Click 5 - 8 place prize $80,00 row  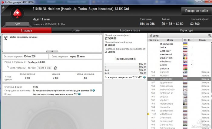[125, 73]
